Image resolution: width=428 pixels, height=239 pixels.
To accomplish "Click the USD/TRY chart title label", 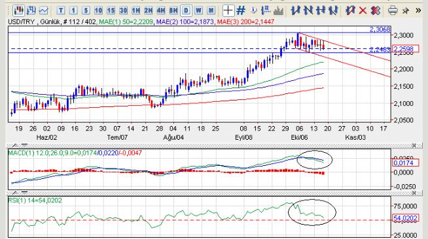I will [21, 22].
